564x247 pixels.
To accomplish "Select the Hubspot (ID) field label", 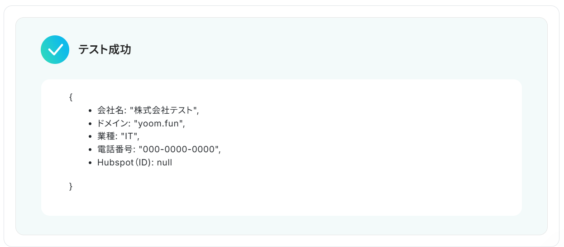I will pos(124,163).
